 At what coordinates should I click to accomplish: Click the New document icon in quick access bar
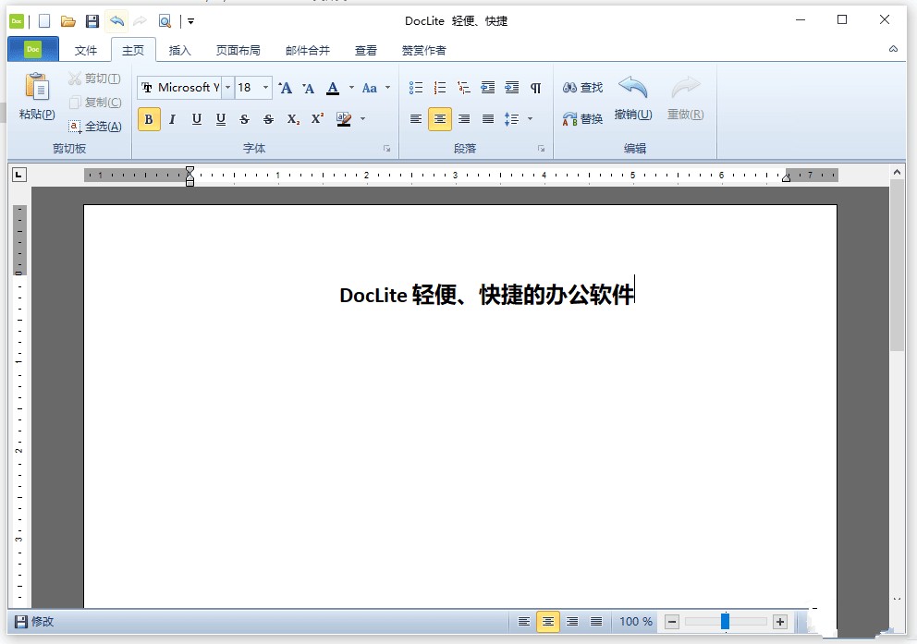click(x=44, y=21)
